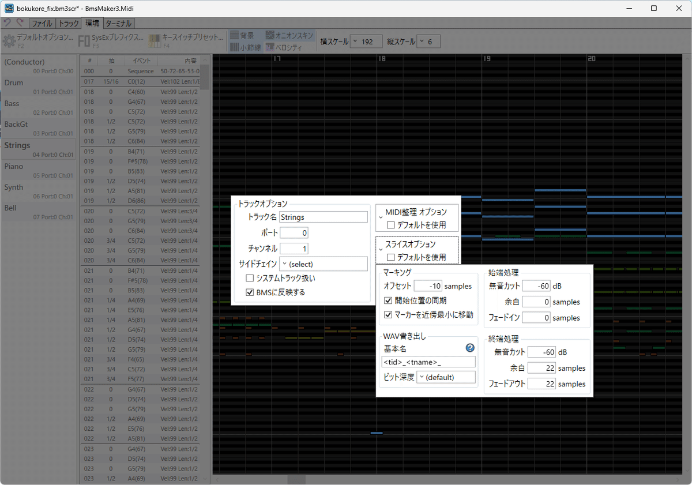The image size is (692, 485).
Task: Click the lone blue note below measure 18
Action: coord(377,433)
